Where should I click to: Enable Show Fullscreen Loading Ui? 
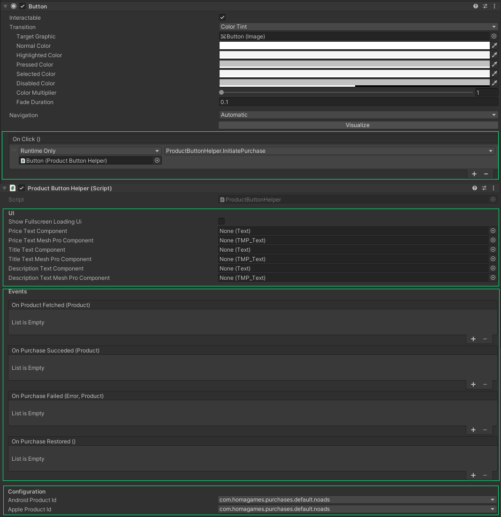(x=221, y=221)
